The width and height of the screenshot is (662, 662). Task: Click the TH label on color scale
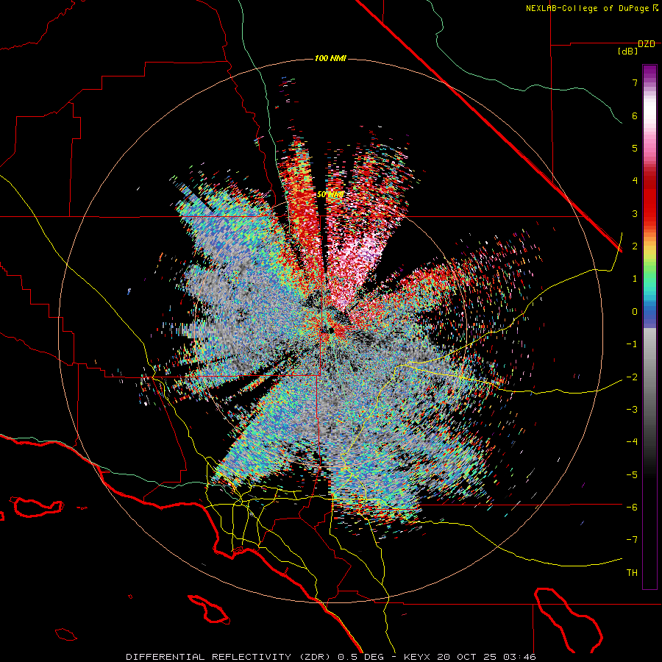click(x=632, y=572)
